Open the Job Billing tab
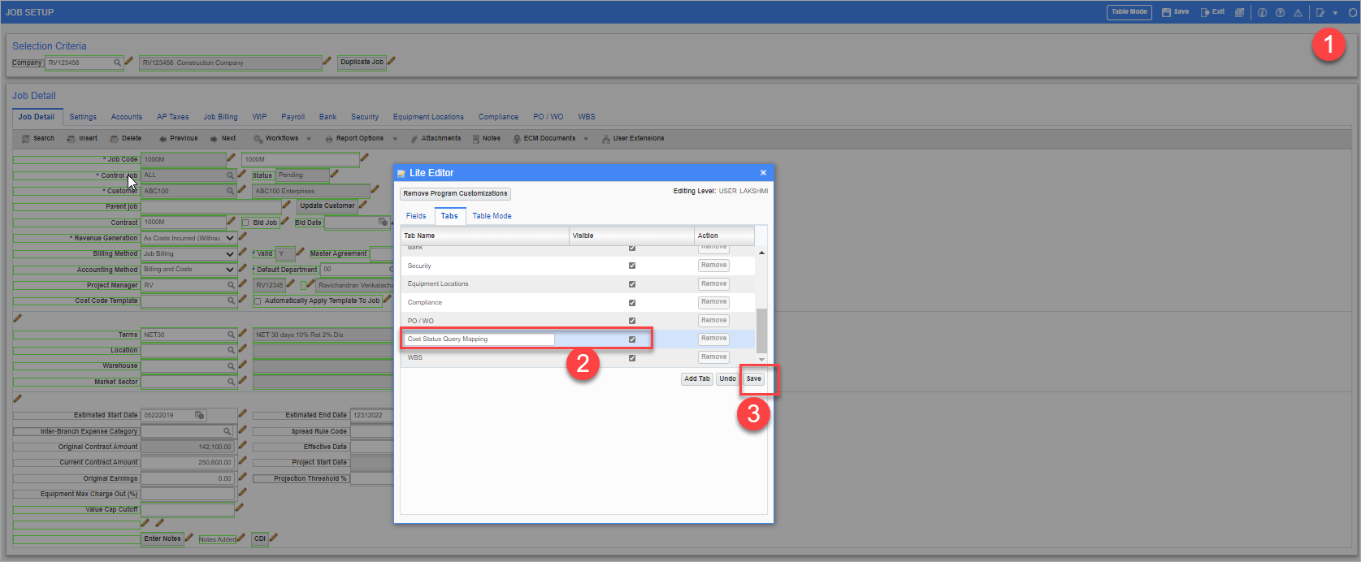 pyautogui.click(x=220, y=117)
